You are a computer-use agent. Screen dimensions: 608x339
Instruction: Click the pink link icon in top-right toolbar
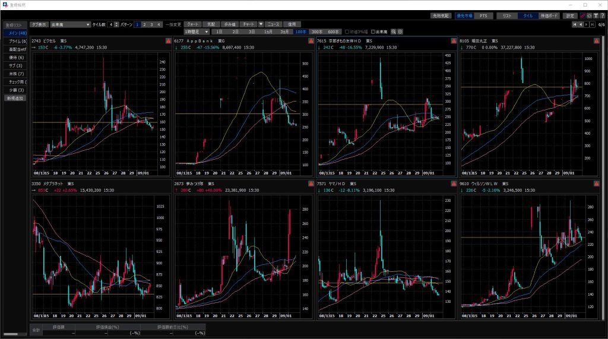coord(582,15)
